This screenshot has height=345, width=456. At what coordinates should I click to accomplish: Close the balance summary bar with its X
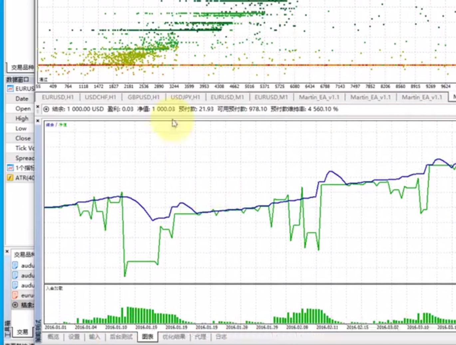[38, 107]
